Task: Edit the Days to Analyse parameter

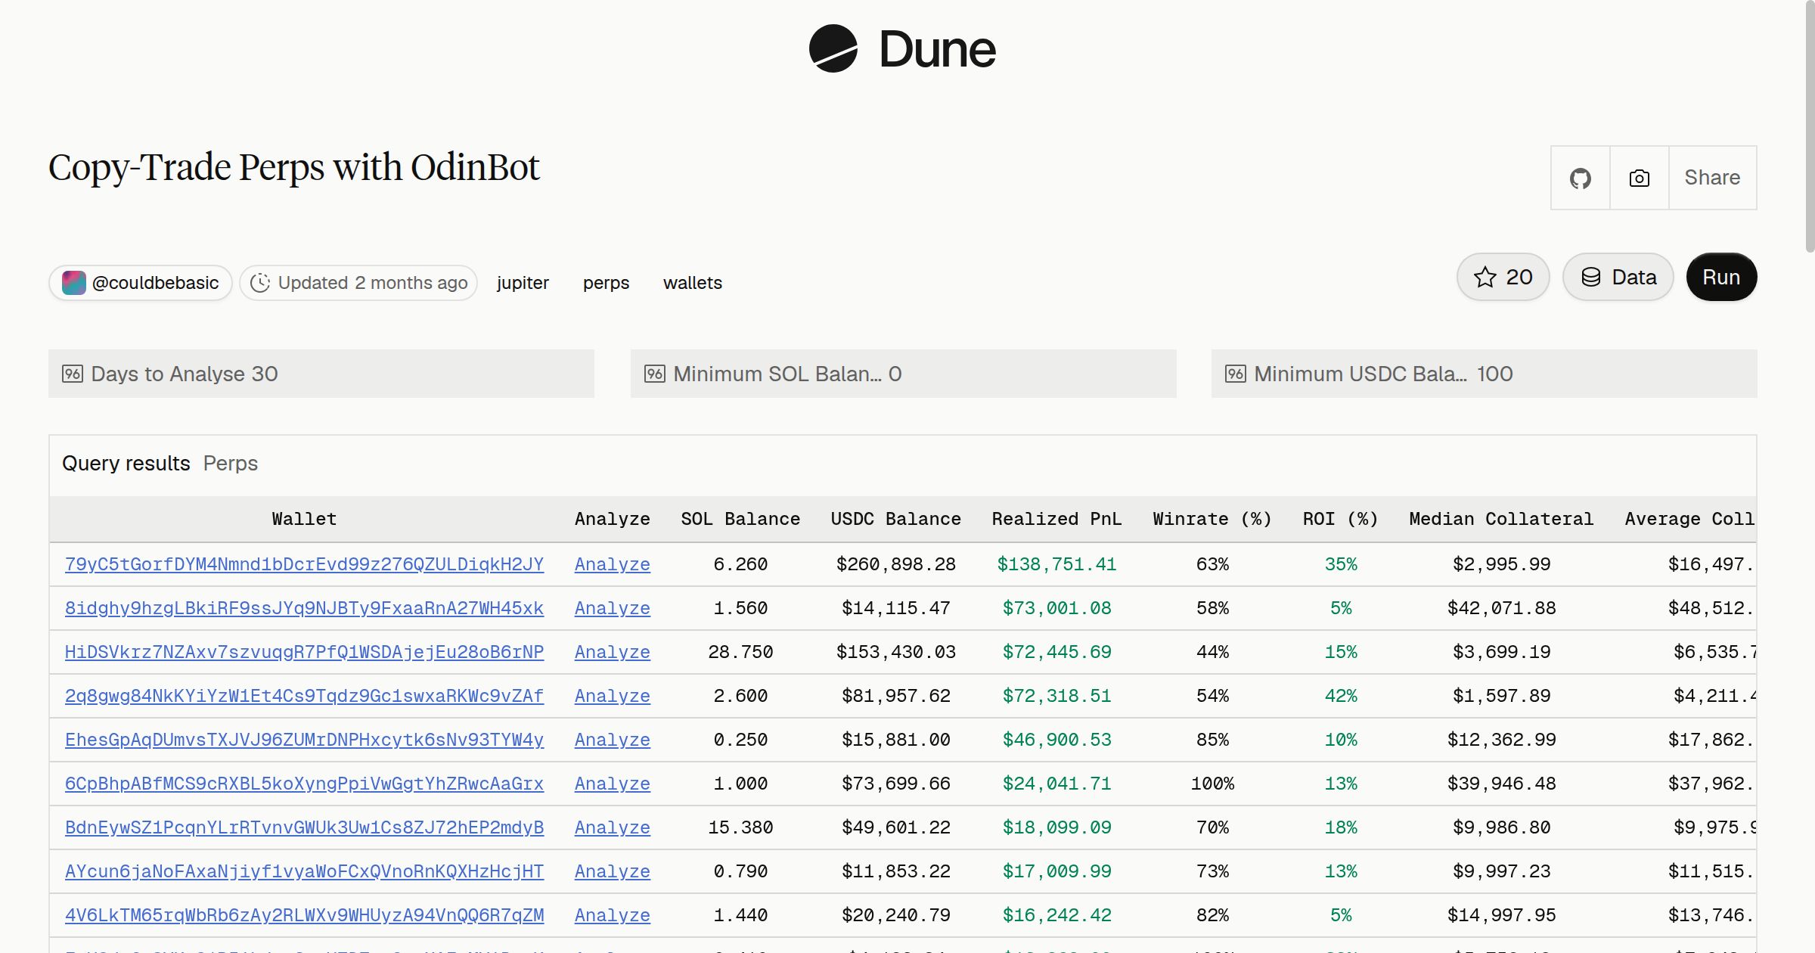Action: pos(321,374)
